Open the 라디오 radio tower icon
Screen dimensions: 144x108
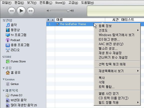(8, 50)
